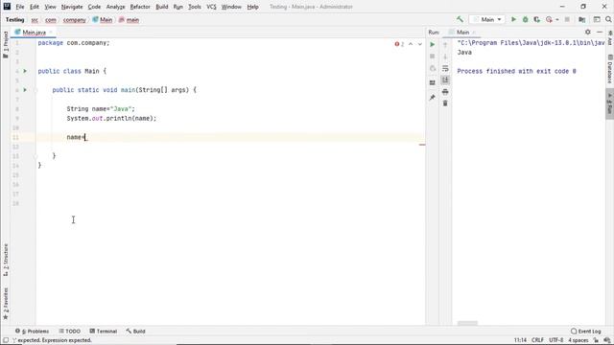Click the down arrow icon in Run panel
614x345 pixels.
[445, 57]
